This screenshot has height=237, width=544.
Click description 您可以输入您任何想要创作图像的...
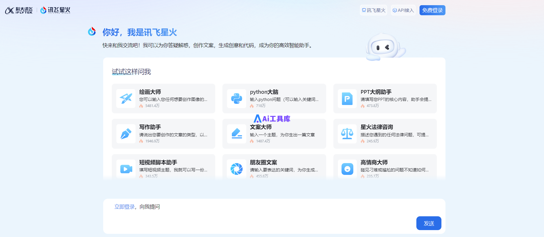tap(173, 100)
